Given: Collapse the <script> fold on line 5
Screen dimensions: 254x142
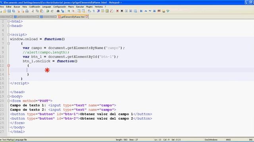Looking at the screenshot, I should tap(9, 35).
